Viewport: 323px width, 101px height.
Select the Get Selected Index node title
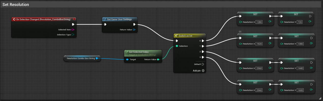point(139,52)
